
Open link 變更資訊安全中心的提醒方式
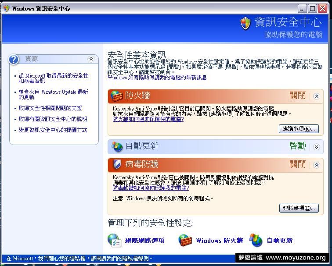pos(53,130)
